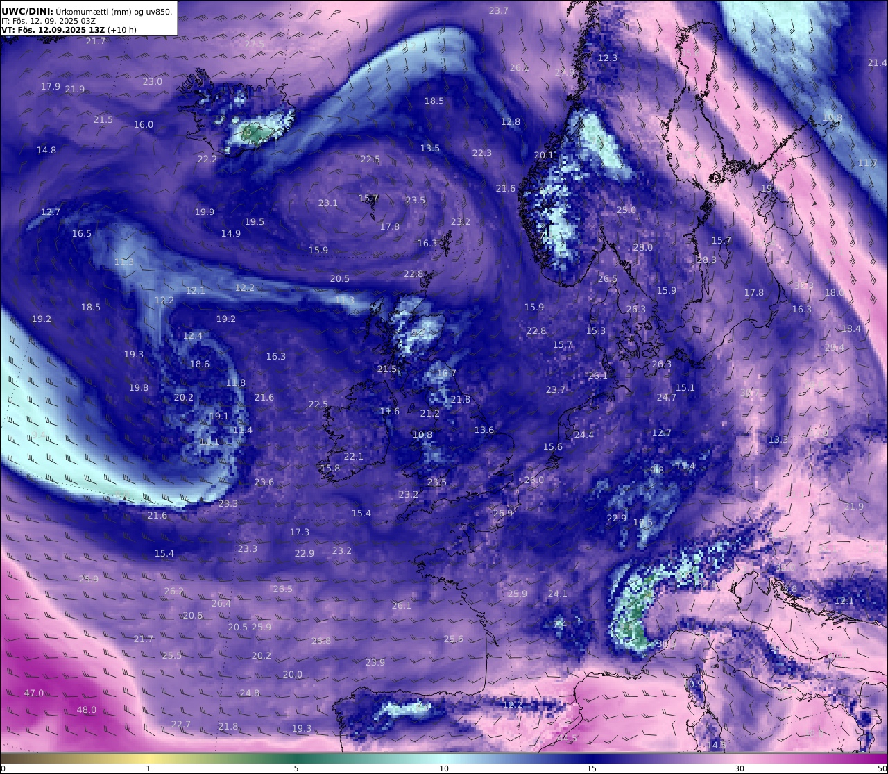Viewport: 888px width, 774px height.
Task: Click the 50 tick label on the color scale
Action: 882,768
